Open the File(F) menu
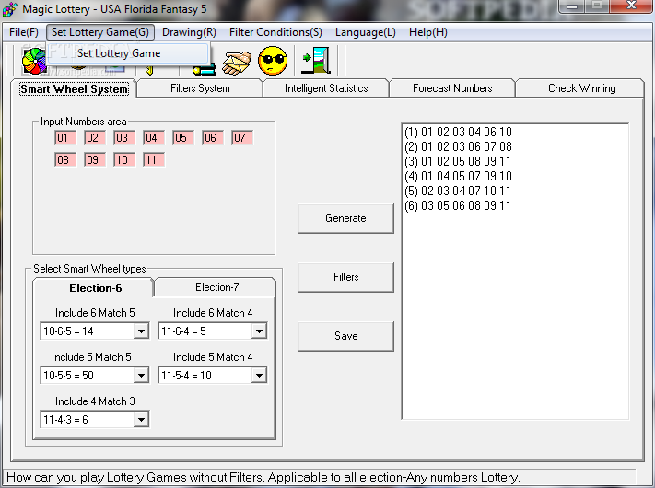This screenshot has width=655, height=488. [24, 32]
